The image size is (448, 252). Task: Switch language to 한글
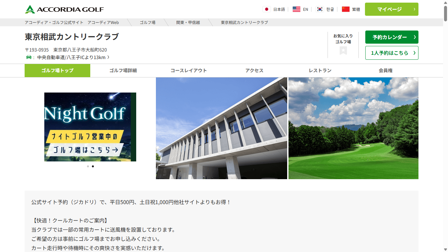tap(330, 10)
